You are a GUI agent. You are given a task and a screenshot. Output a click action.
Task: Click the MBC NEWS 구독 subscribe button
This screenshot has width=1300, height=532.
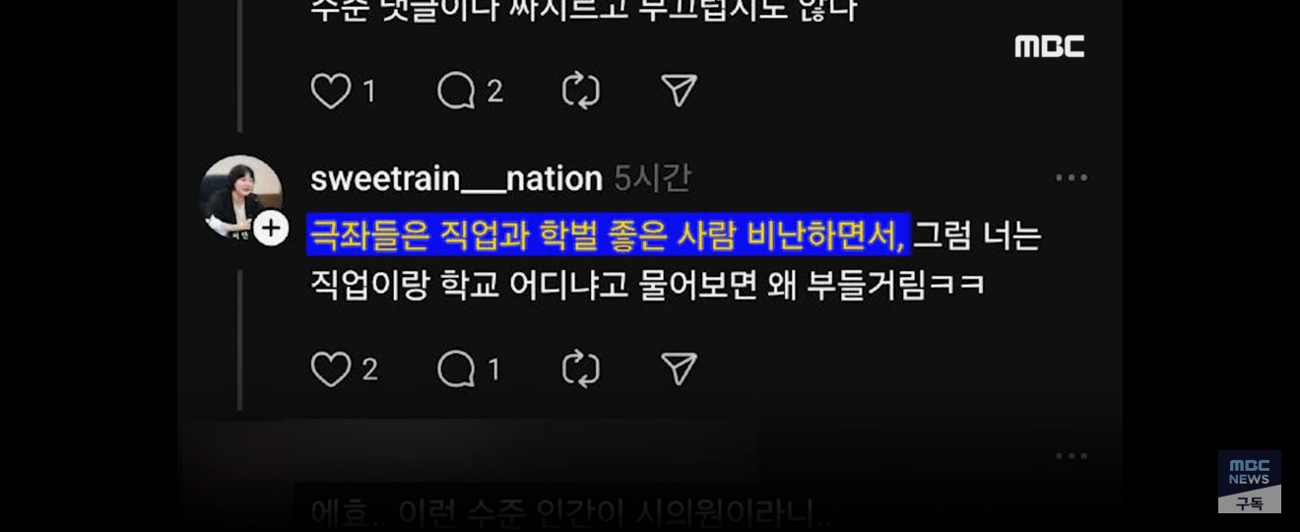pos(1250,482)
